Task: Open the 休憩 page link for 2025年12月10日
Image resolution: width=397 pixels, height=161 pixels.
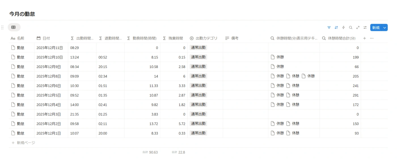Action: 280,57
